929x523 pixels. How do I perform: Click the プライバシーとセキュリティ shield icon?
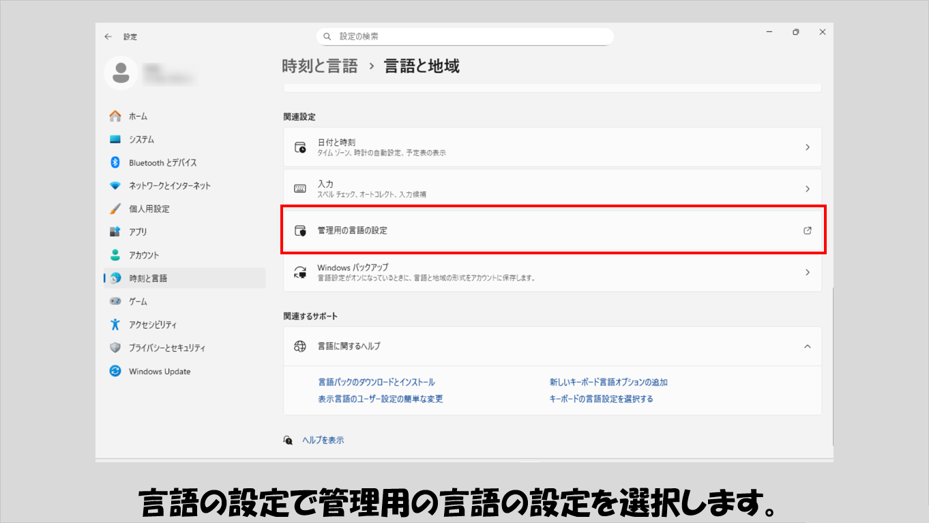click(x=115, y=348)
